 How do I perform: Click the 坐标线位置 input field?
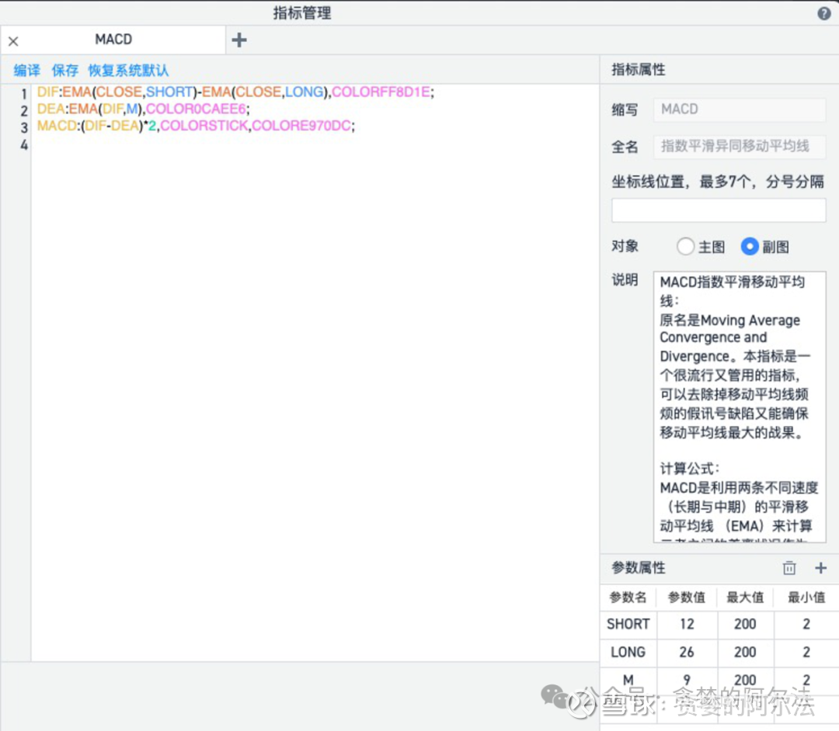point(718,210)
